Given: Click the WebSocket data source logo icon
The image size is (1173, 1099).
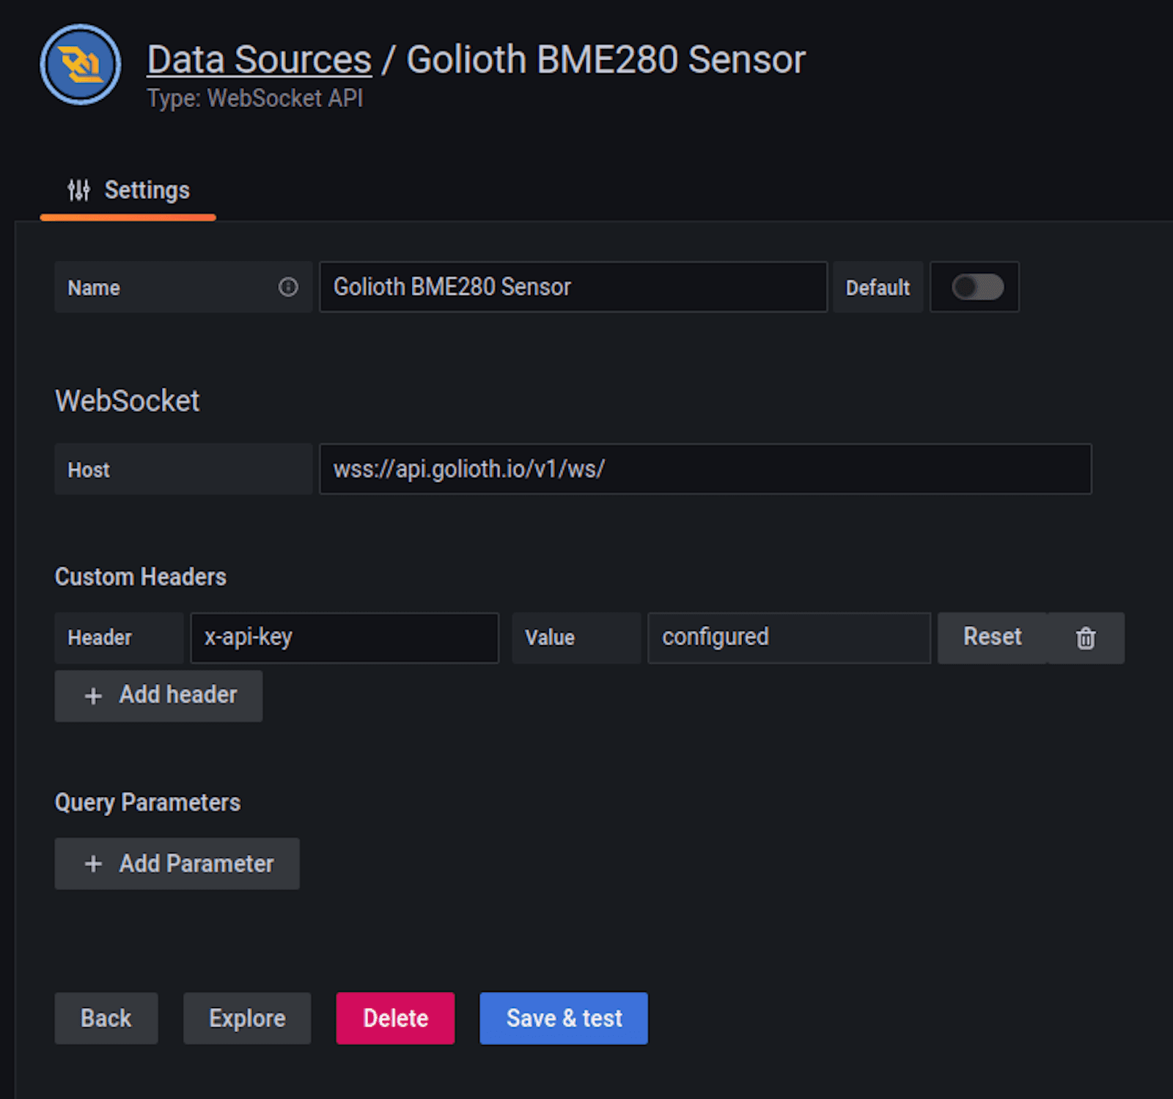Looking at the screenshot, I should (81, 65).
